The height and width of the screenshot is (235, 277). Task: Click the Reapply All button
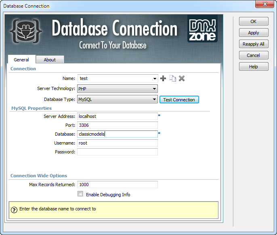click(254, 44)
